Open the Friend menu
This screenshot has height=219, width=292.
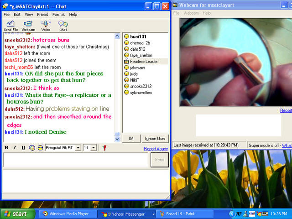click(x=42, y=15)
